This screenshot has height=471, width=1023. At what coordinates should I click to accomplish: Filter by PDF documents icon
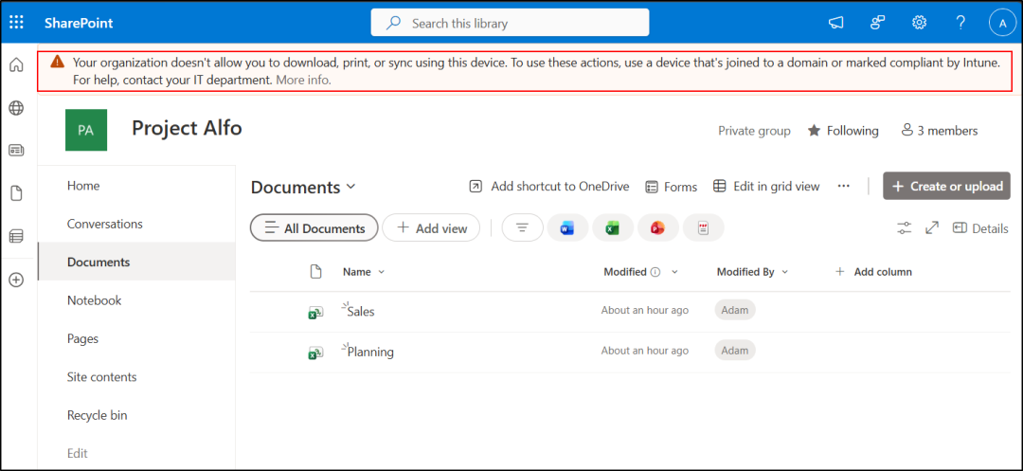(x=703, y=227)
